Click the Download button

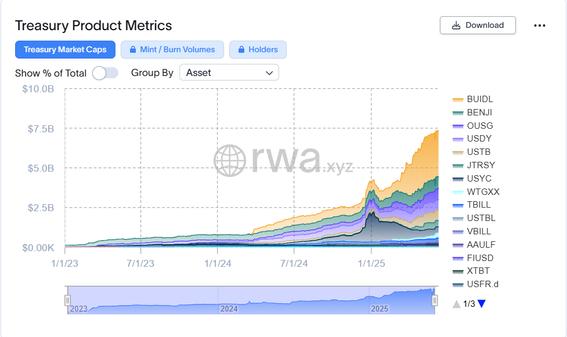[478, 26]
